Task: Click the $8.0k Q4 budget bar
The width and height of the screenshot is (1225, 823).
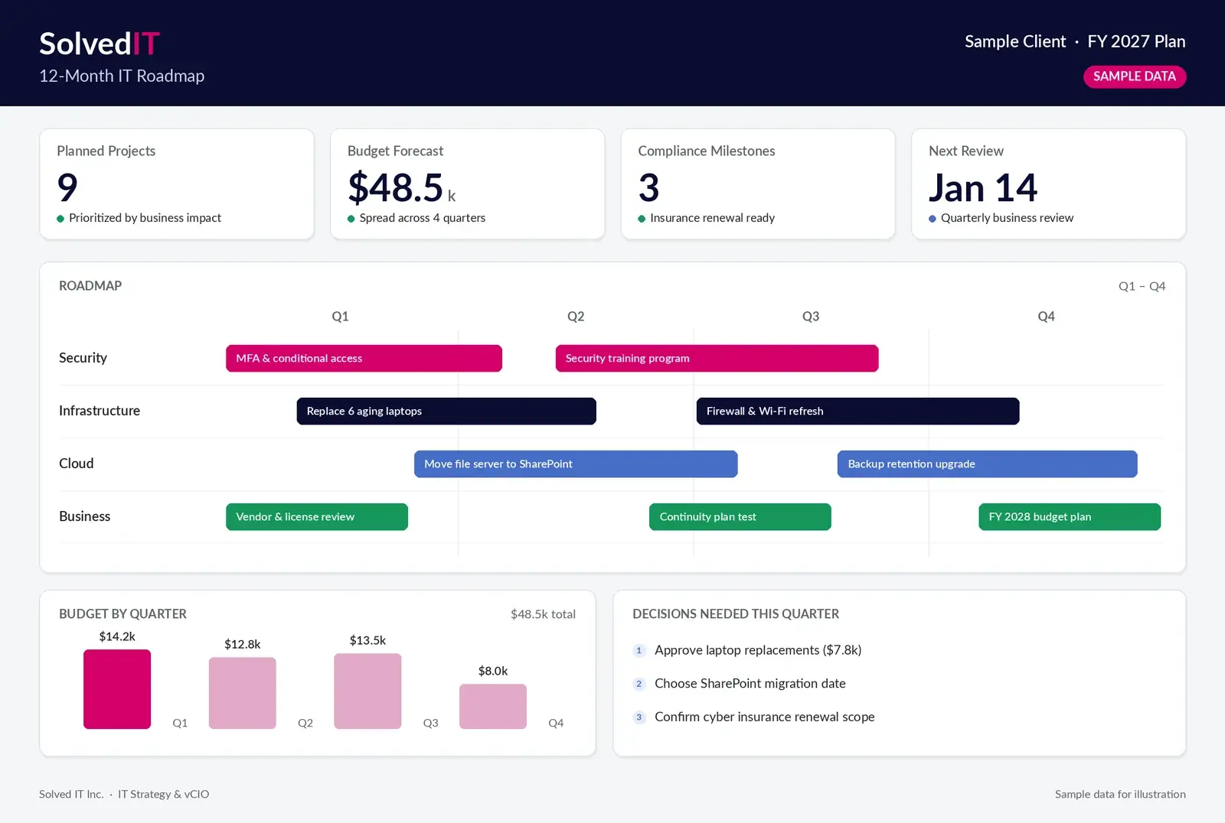Action: pyautogui.click(x=493, y=707)
